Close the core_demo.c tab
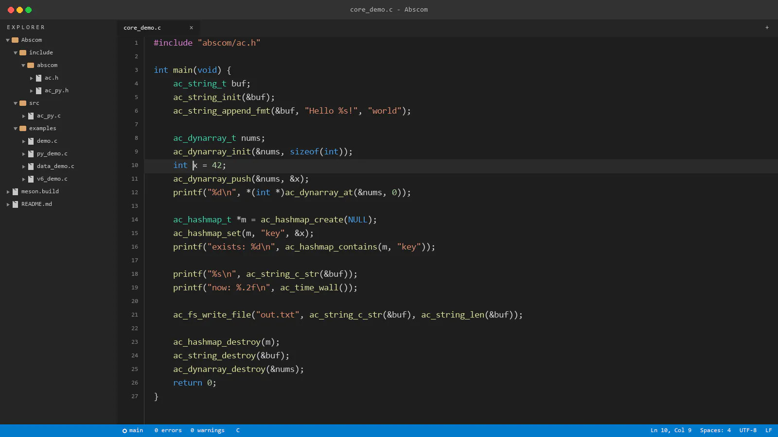 (x=191, y=28)
